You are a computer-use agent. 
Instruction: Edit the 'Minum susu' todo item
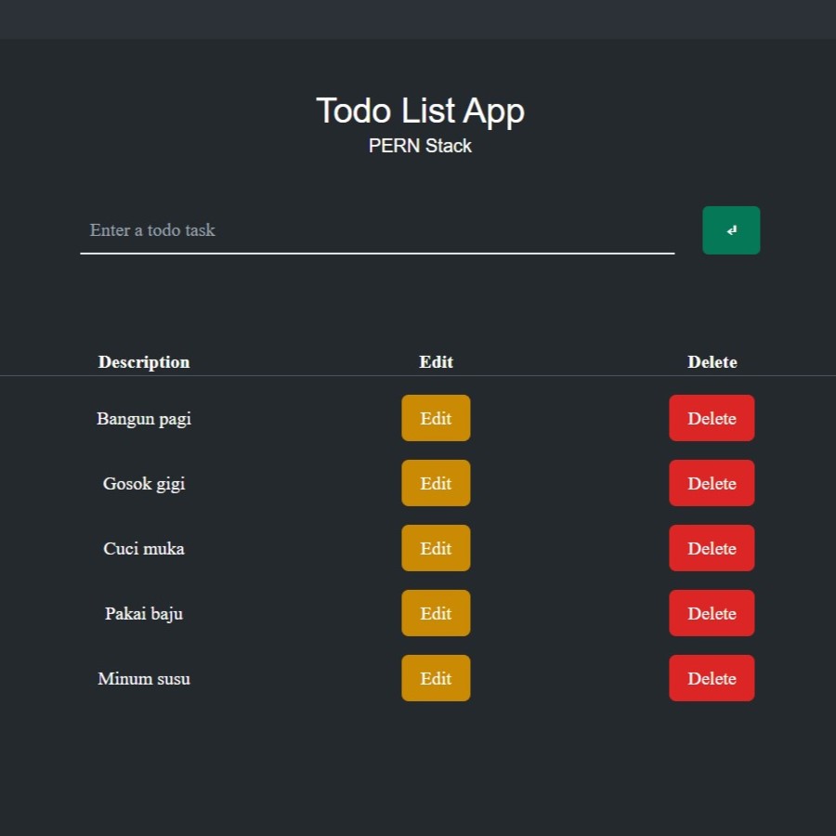click(x=436, y=678)
